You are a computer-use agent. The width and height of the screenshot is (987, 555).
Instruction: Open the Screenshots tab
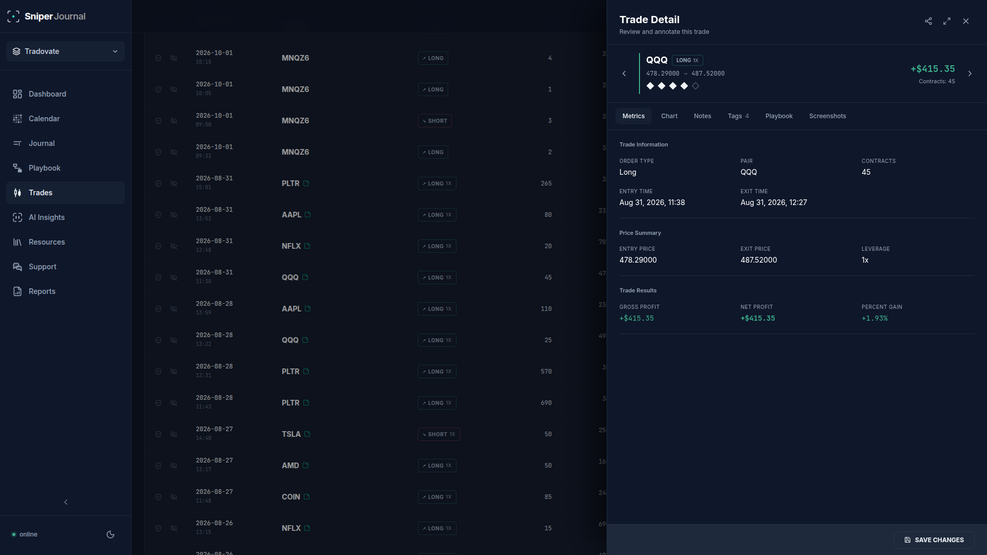827,116
